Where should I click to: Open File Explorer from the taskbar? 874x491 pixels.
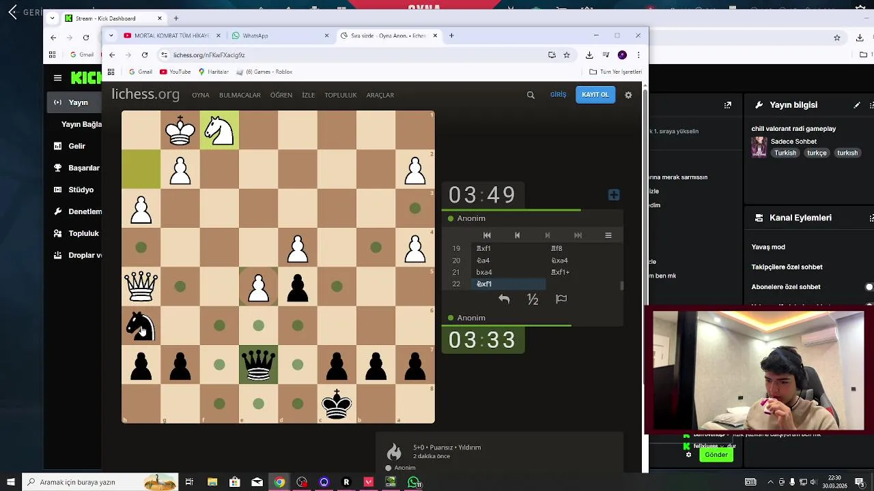(212, 482)
